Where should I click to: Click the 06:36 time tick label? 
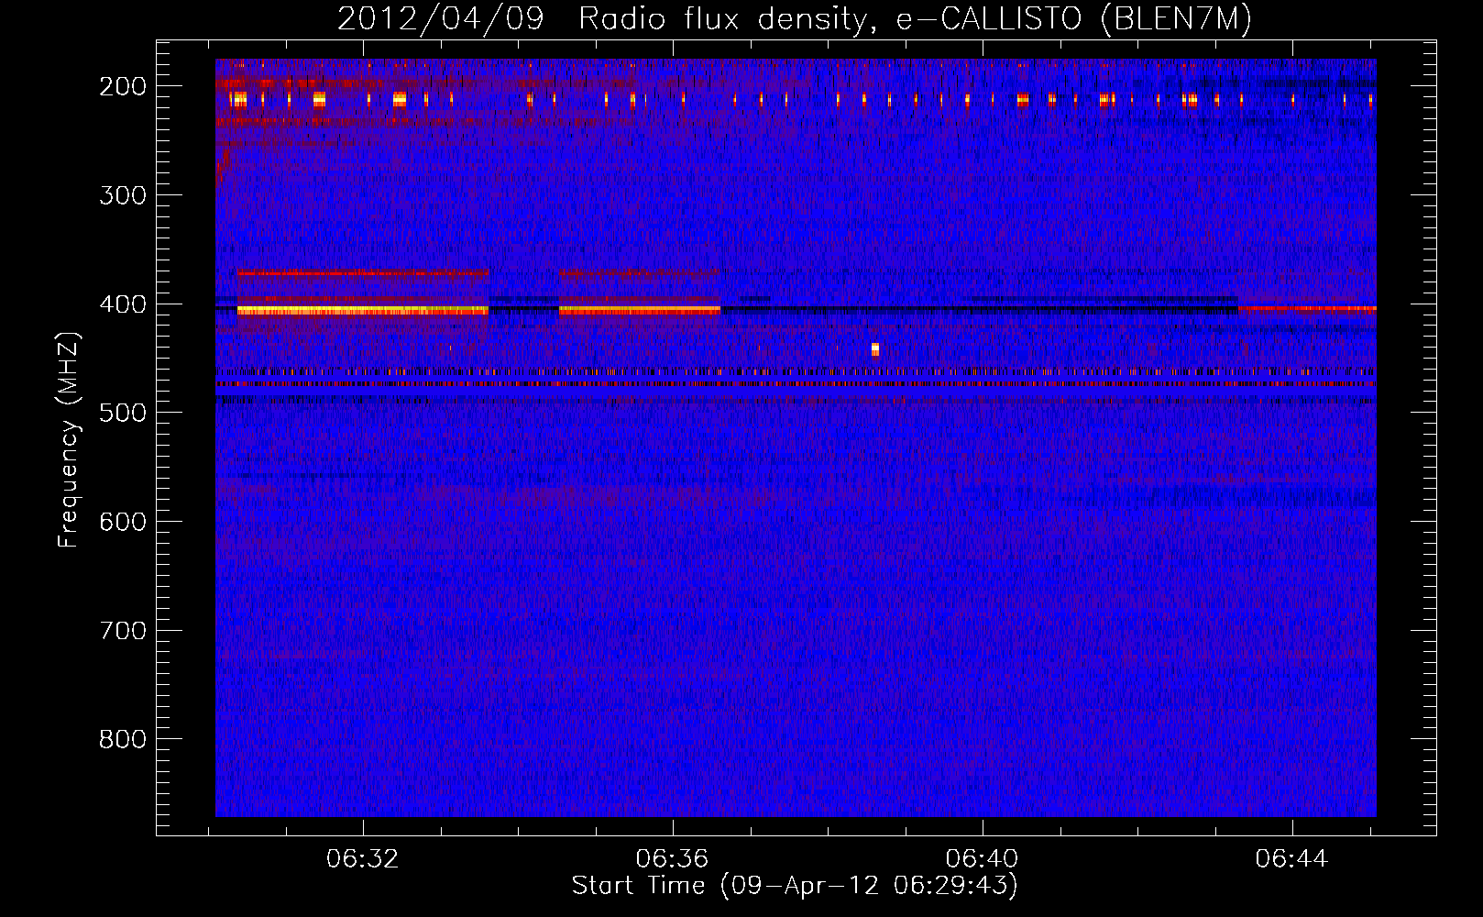(673, 859)
